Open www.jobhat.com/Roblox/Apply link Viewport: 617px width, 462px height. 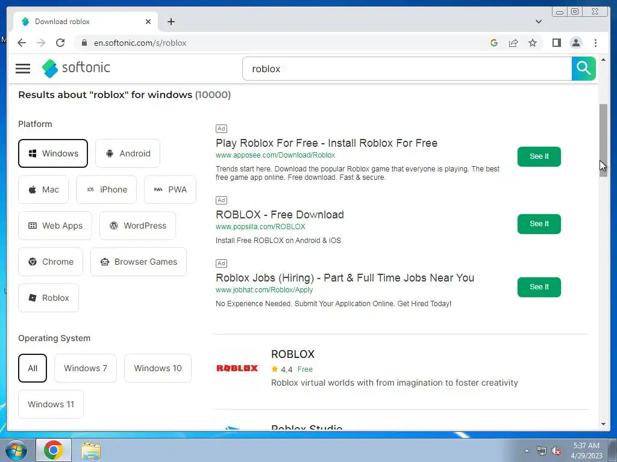point(264,290)
